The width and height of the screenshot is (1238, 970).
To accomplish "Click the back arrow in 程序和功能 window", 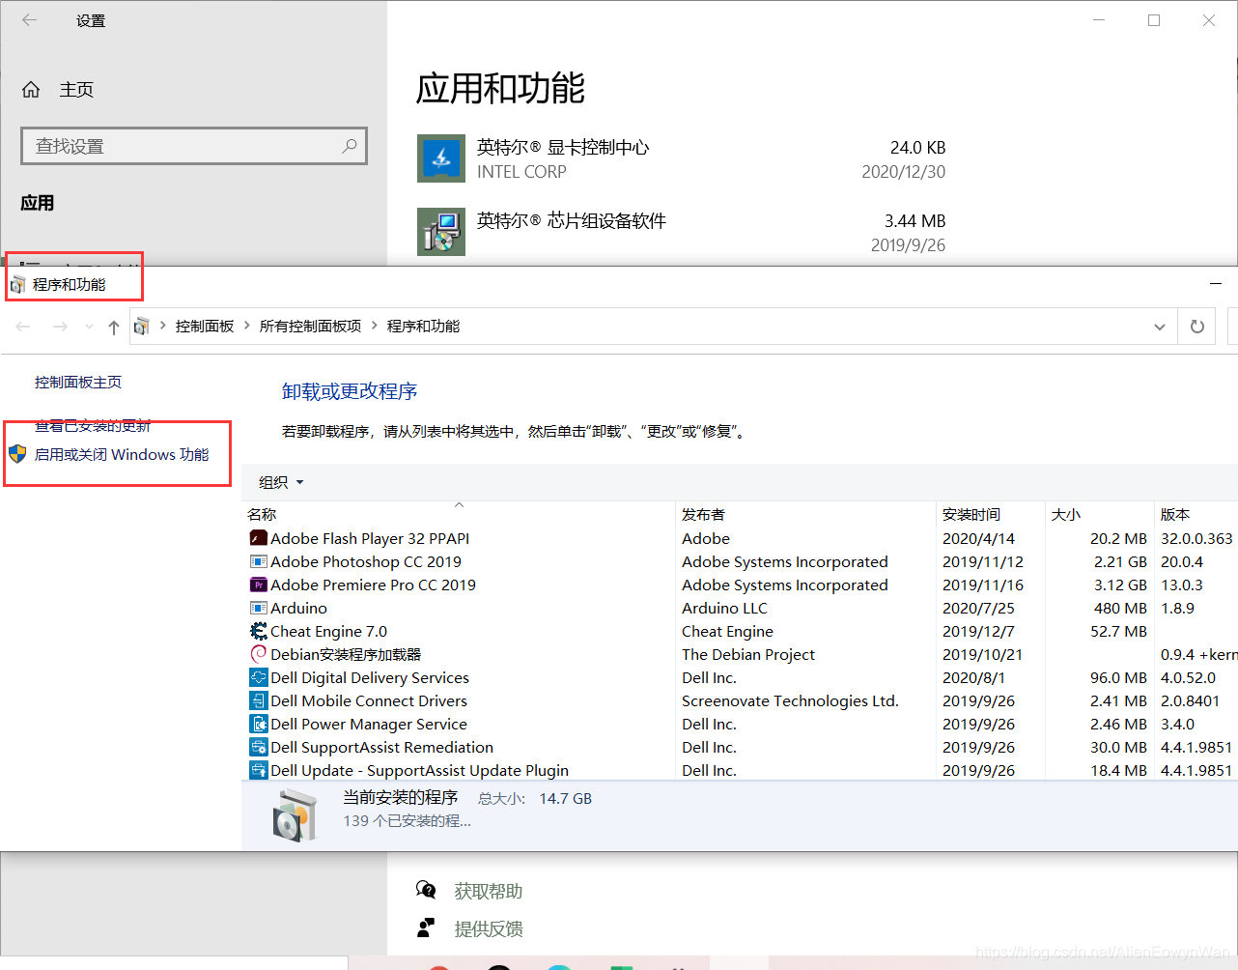I will coord(23,326).
